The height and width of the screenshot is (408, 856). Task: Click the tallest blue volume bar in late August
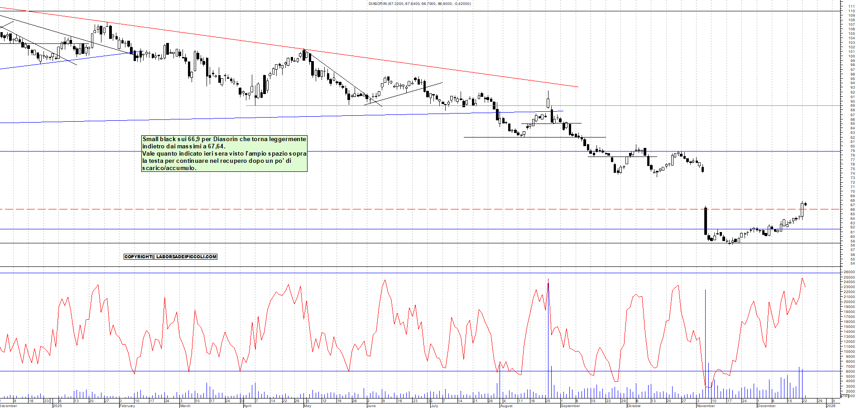point(548,339)
